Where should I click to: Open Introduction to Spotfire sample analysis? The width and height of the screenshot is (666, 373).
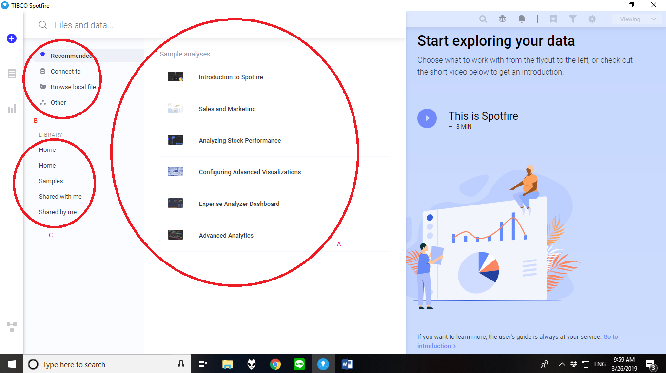275,77
